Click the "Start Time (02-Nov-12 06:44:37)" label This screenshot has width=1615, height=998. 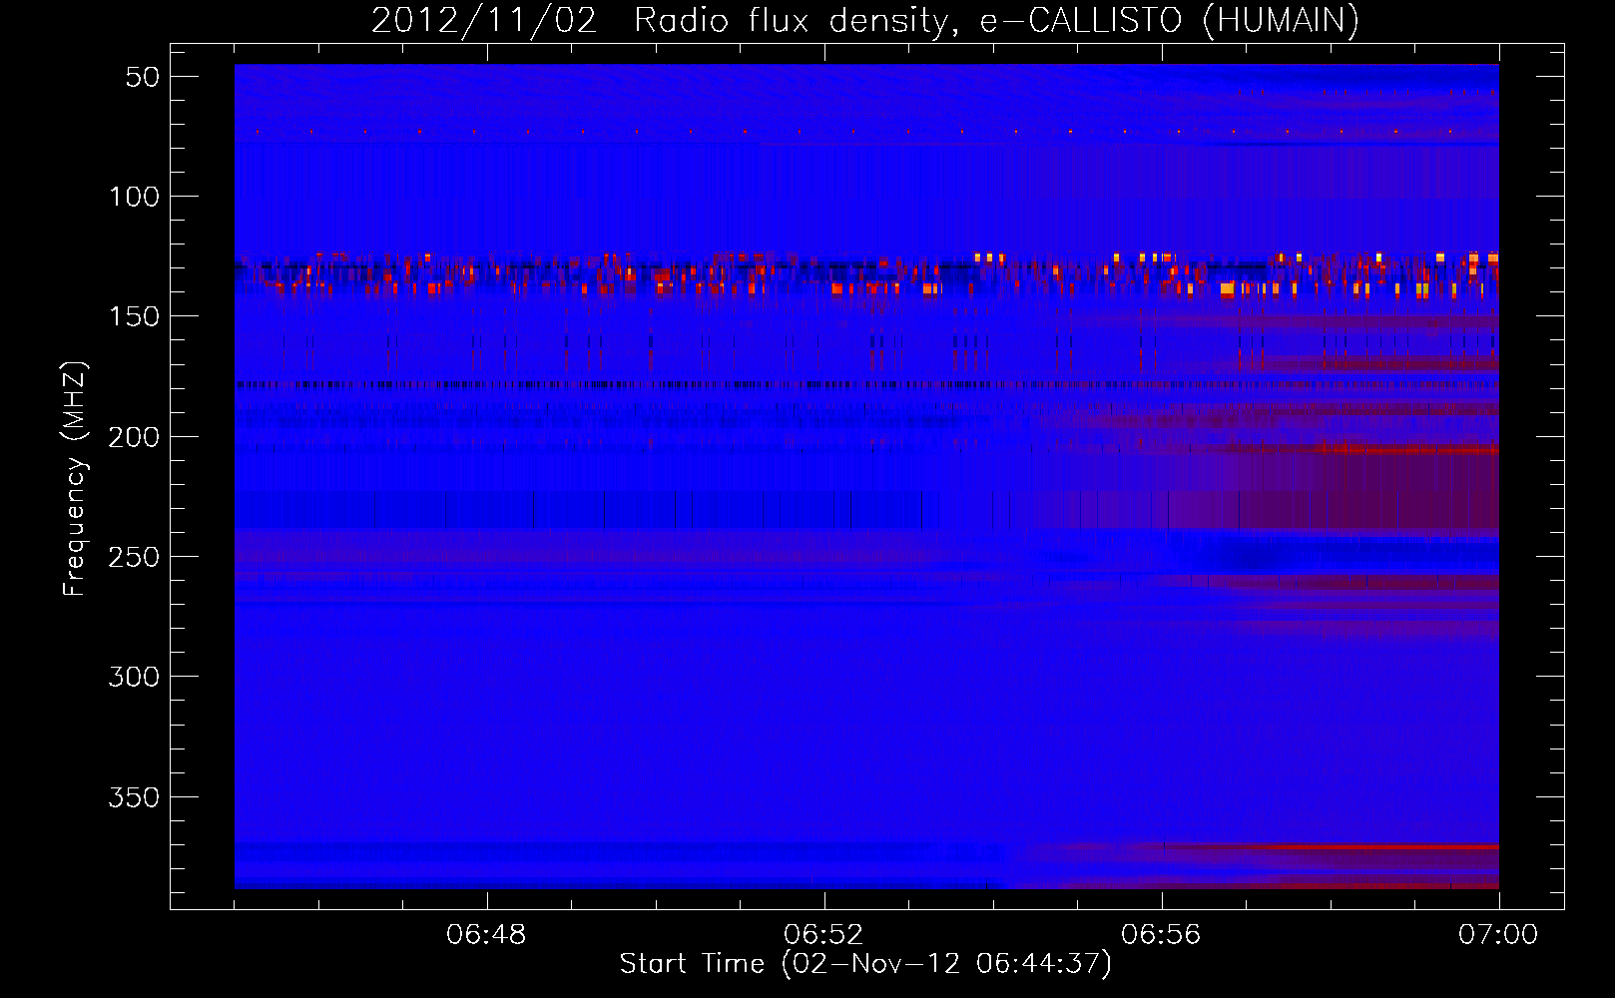865,964
